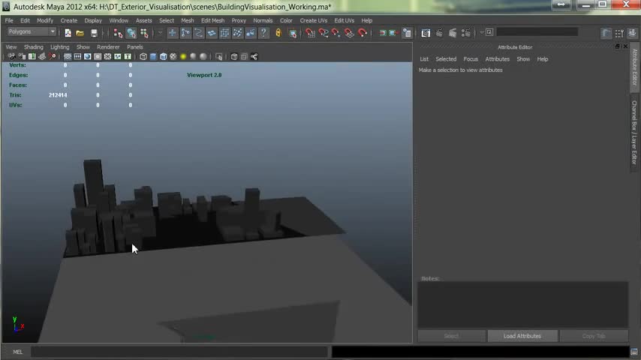Screen dimensions: 641x360
Task: Open outputs from selected object icon
Action: tap(393, 33)
